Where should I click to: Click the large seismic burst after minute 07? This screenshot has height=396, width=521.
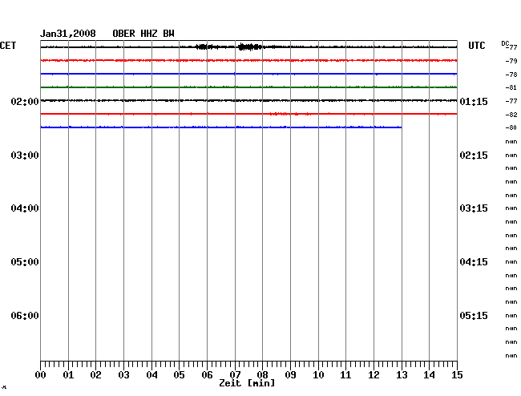[x=250, y=46]
